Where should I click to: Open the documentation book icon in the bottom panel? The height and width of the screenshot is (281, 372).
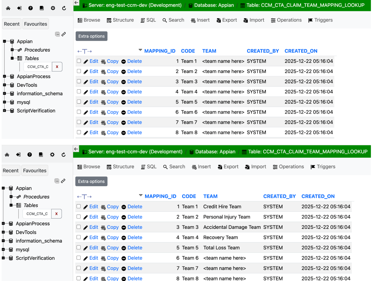coord(41,154)
